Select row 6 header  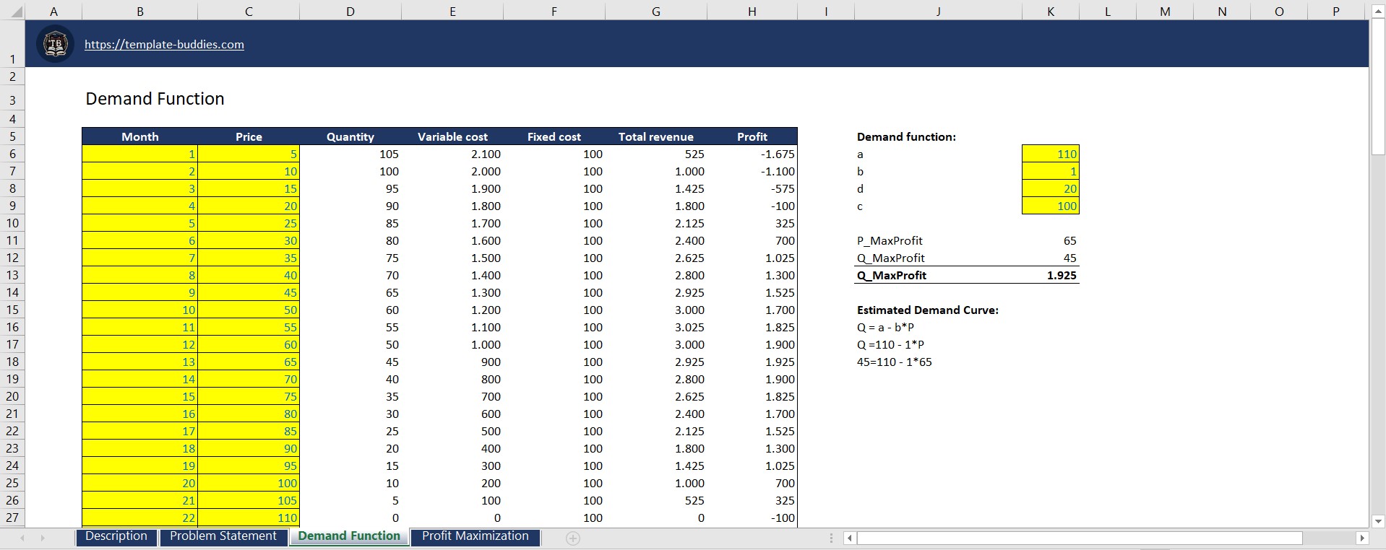point(12,154)
